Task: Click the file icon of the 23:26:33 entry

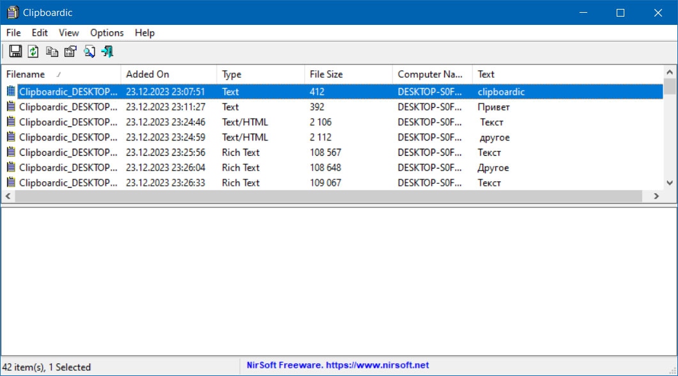Action: [x=10, y=183]
